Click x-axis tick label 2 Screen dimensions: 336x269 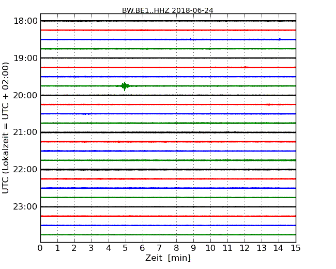(x=74, y=248)
